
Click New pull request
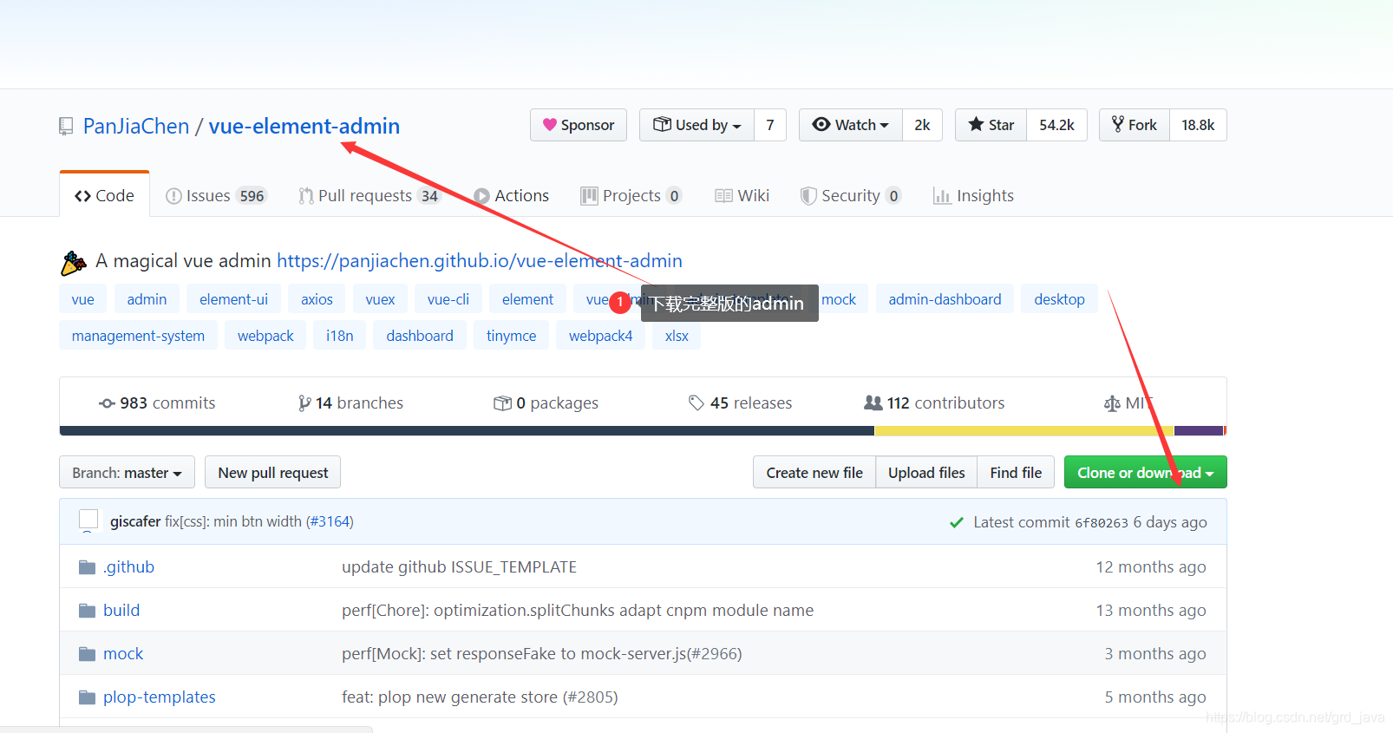click(x=273, y=472)
